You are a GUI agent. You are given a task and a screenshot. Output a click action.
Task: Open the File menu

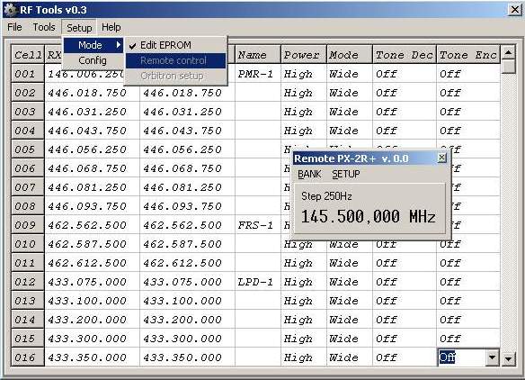(14, 27)
